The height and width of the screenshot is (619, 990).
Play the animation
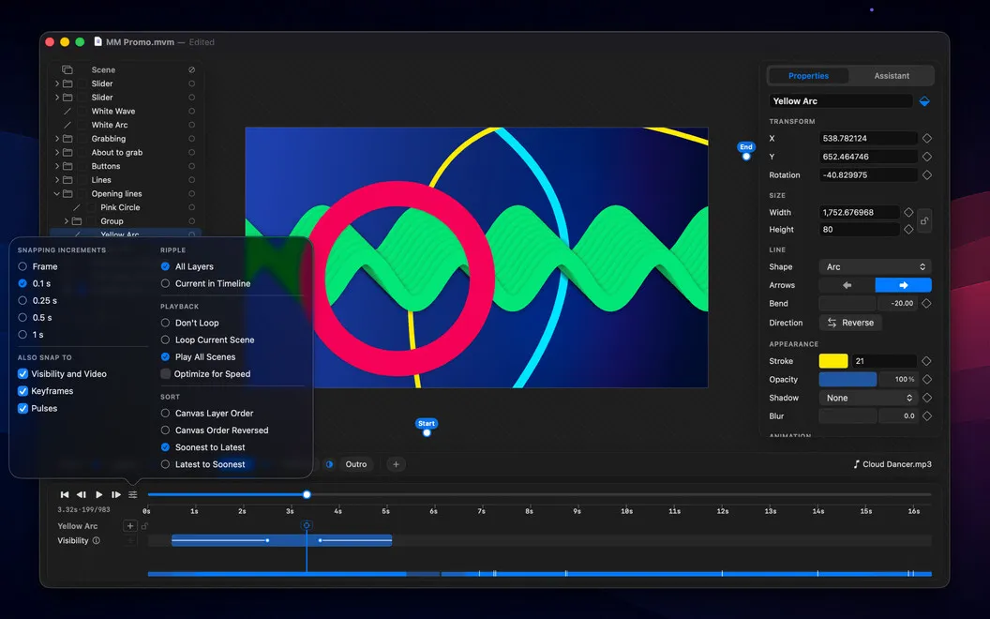pyautogui.click(x=99, y=494)
